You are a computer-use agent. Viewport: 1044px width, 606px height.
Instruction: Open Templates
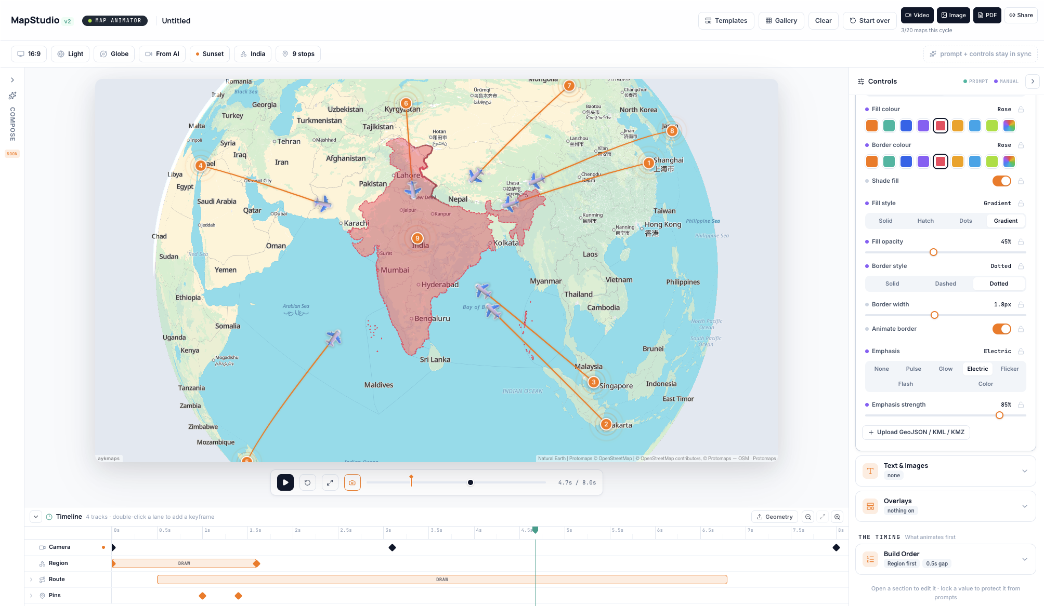click(x=726, y=21)
